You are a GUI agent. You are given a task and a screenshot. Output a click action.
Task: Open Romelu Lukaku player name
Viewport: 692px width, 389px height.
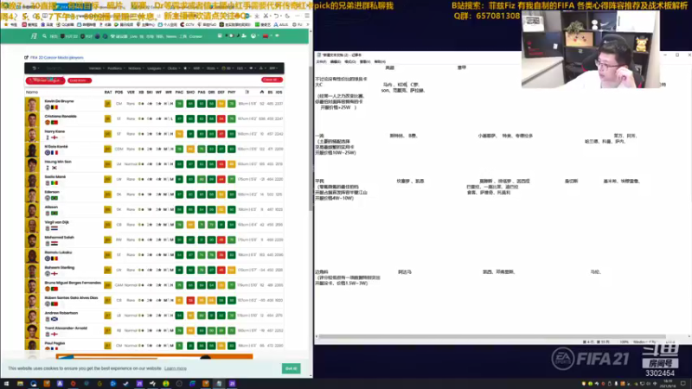[x=58, y=252]
